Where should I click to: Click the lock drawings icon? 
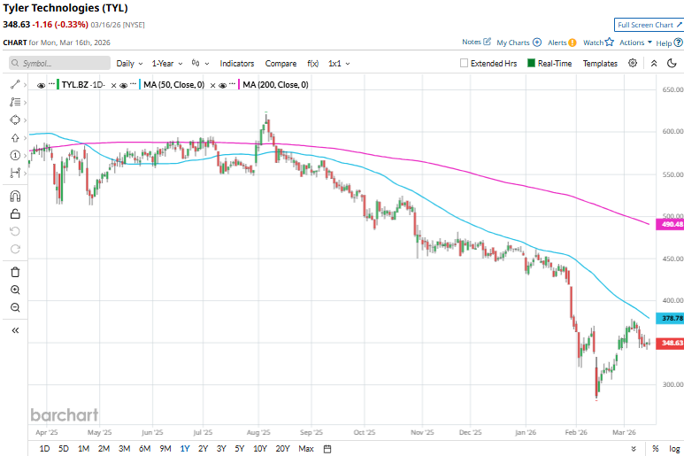[15, 213]
